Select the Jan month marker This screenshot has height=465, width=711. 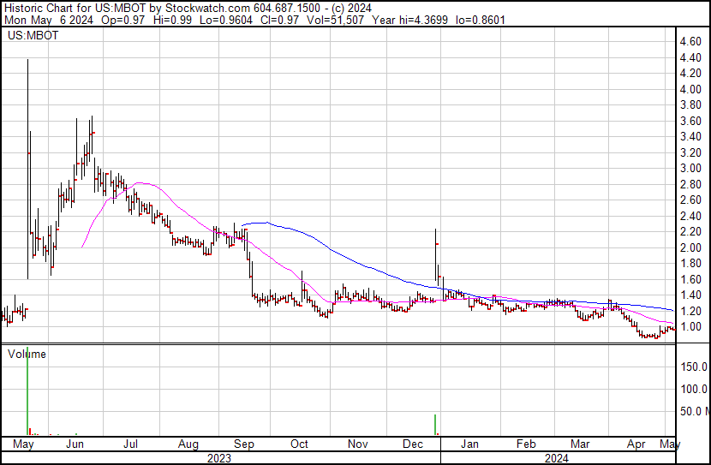point(469,444)
